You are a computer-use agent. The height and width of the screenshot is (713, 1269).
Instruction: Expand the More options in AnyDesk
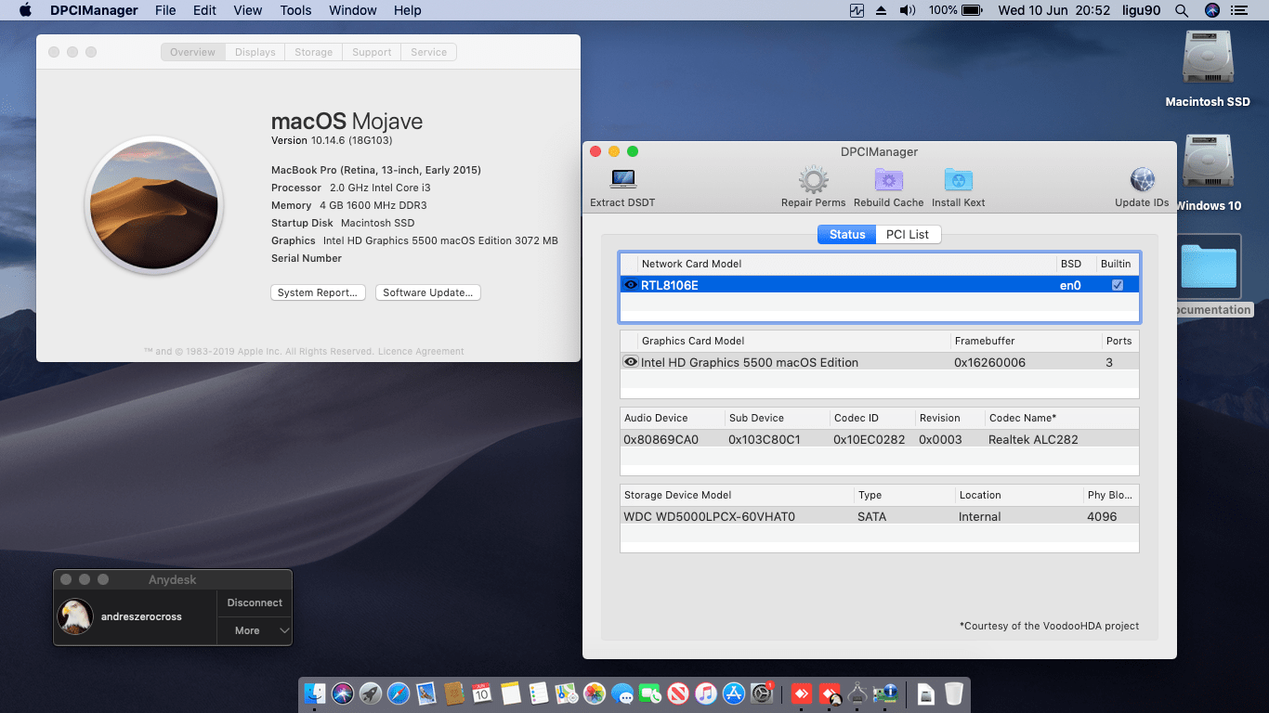coord(255,630)
